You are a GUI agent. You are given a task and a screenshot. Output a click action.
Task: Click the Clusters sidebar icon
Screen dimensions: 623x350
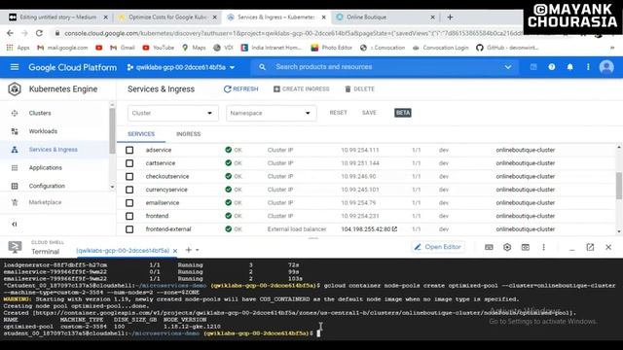[15, 113]
